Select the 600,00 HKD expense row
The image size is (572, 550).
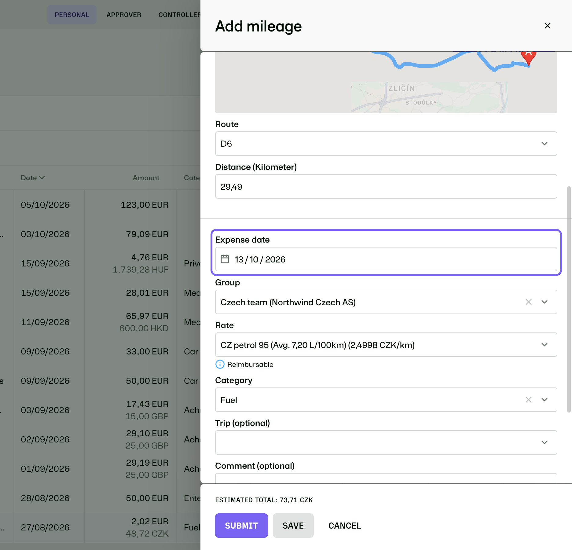click(100, 322)
